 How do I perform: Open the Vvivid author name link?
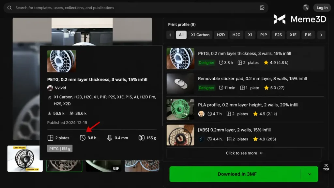pos(60,88)
